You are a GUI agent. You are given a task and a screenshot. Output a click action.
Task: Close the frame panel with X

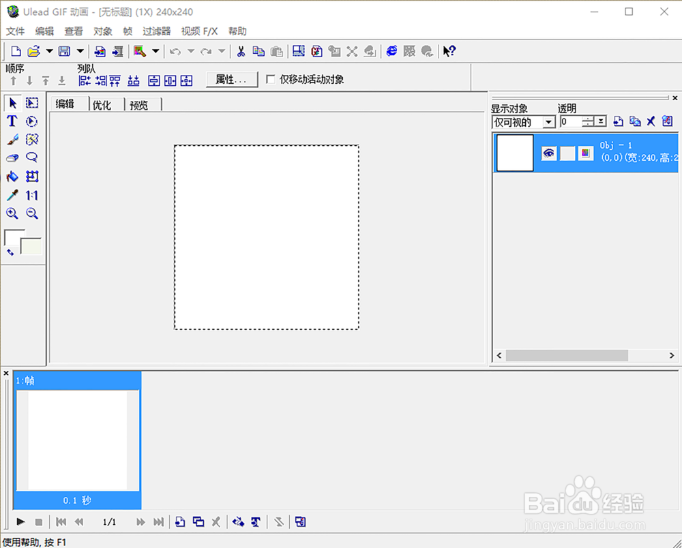6,373
